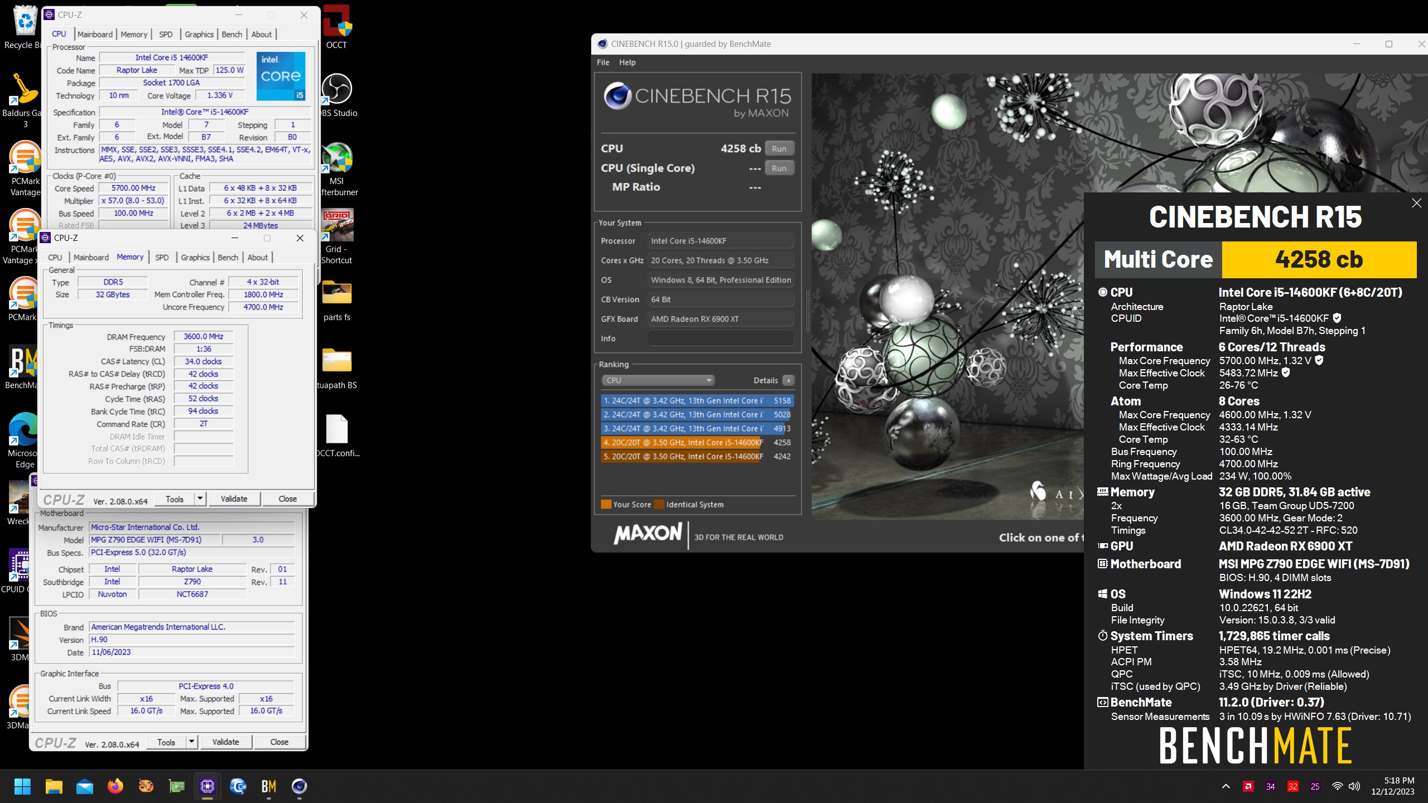Image resolution: width=1428 pixels, height=803 pixels.
Task: Open BenchMate desktop shortcut
Action: click(21, 367)
